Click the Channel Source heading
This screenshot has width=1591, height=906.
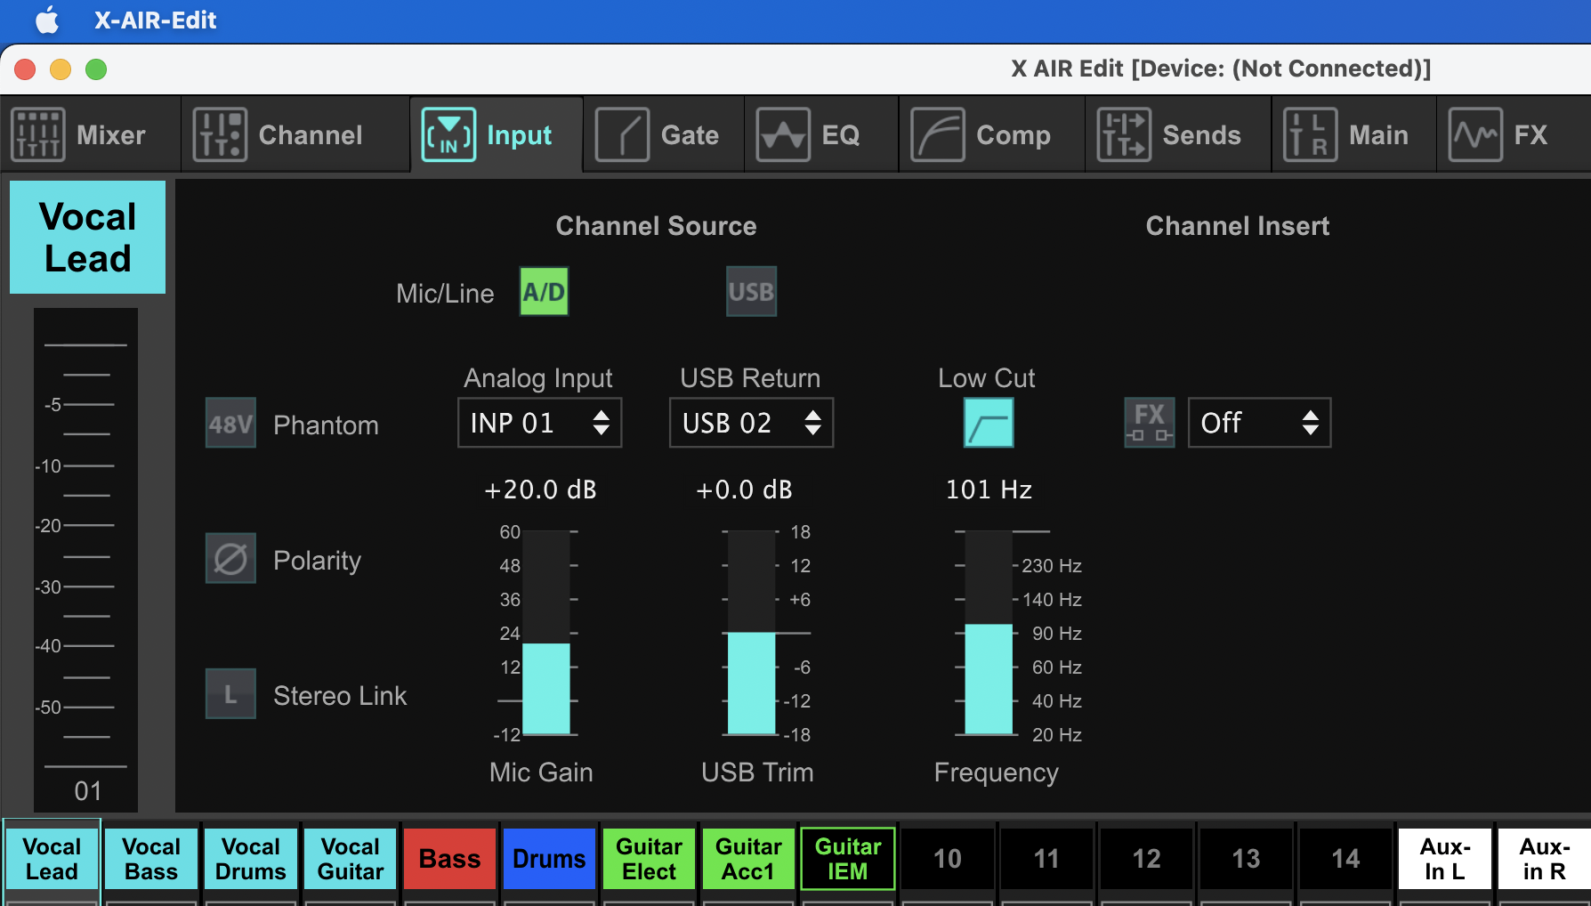tap(656, 226)
